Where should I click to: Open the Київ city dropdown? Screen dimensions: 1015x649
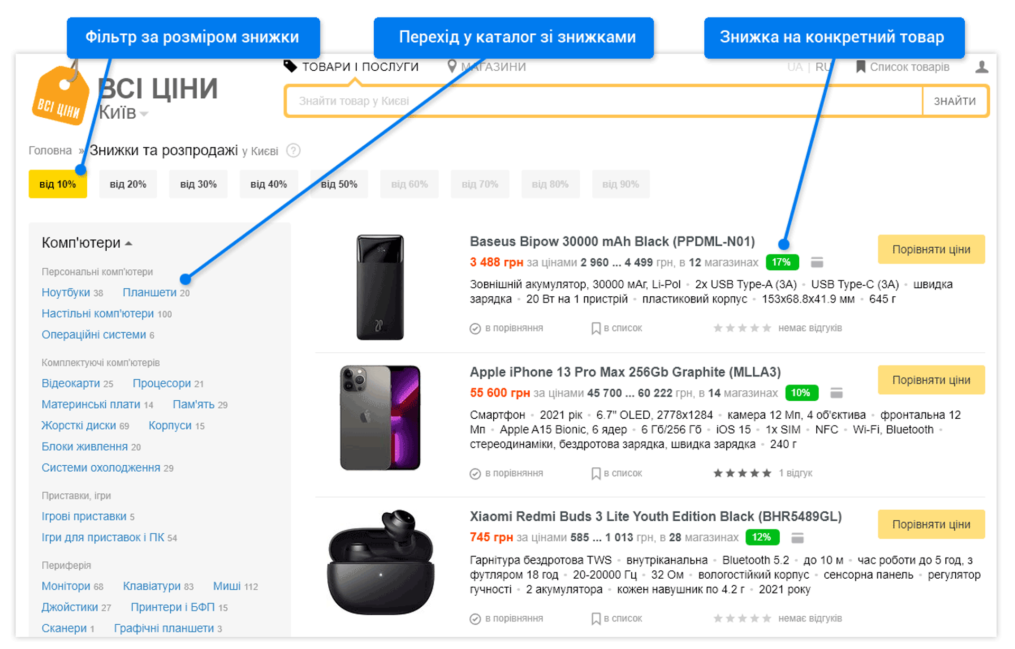coord(123,112)
